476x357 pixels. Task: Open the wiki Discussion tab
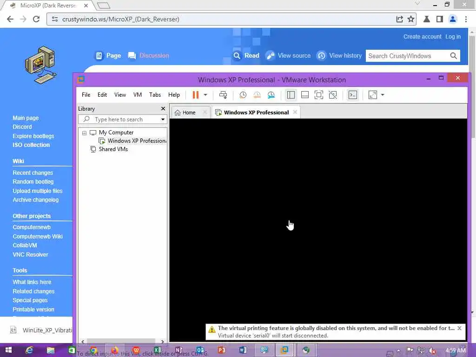tap(149, 56)
